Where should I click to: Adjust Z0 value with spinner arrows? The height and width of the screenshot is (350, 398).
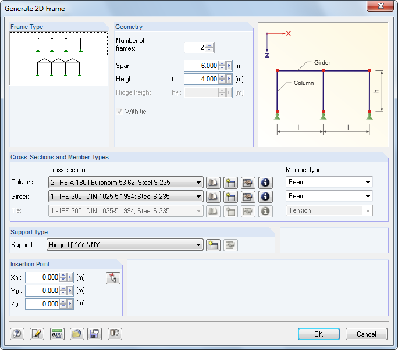pyautogui.click(x=63, y=304)
